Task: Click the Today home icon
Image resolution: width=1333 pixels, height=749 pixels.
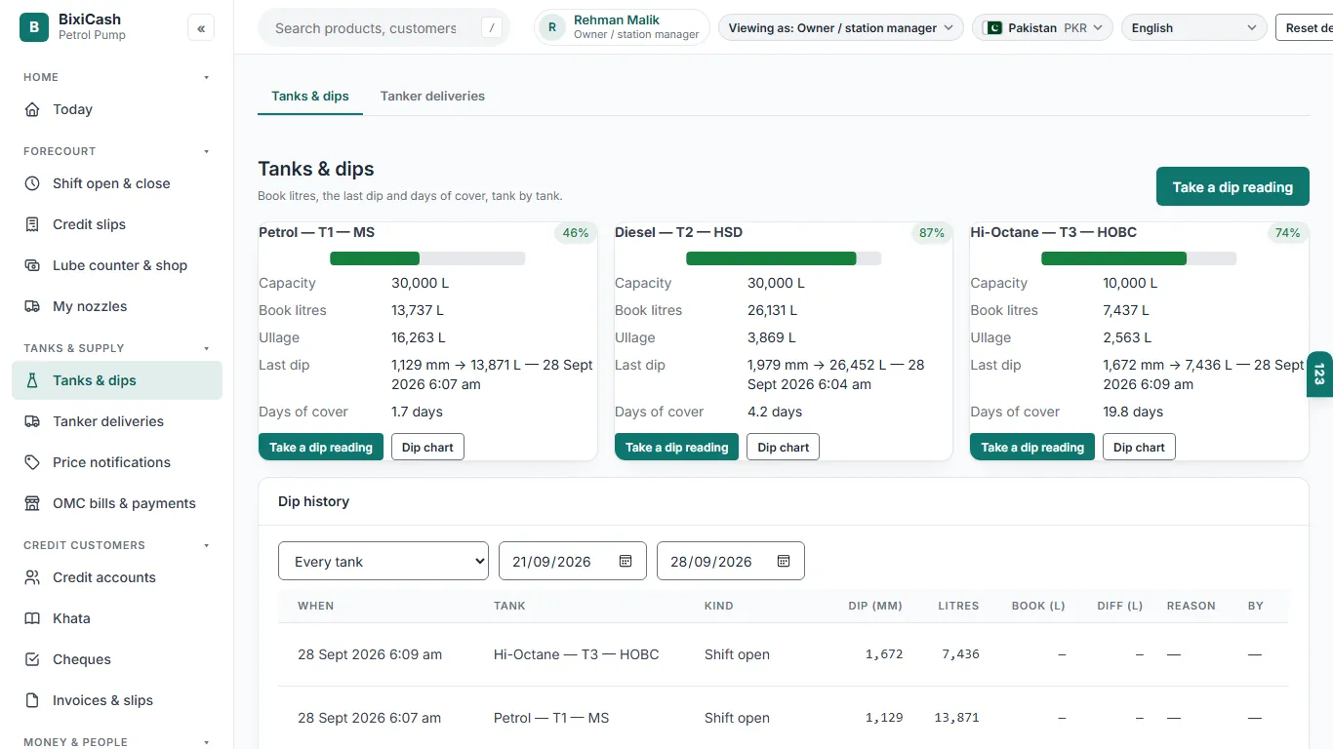Action: tap(32, 109)
